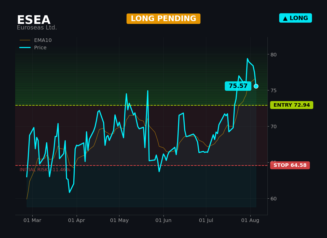Click the STOP 64.58 label
327x238 pixels.
tap(290, 165)
